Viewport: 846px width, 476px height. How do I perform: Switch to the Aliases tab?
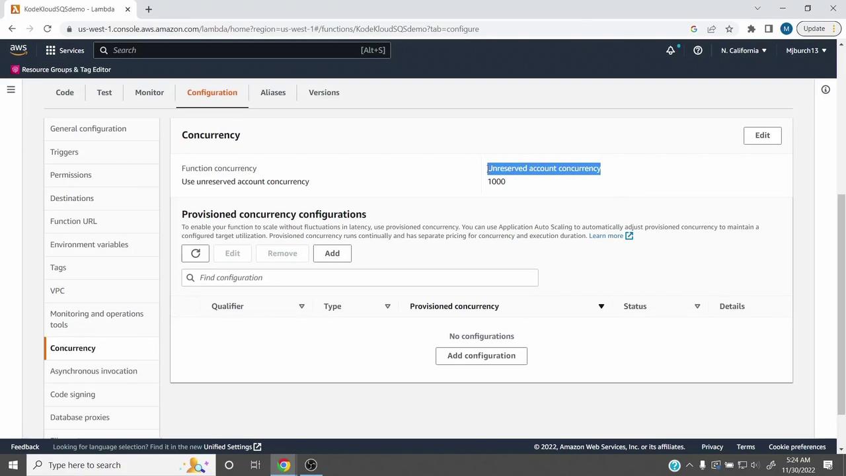273,93
